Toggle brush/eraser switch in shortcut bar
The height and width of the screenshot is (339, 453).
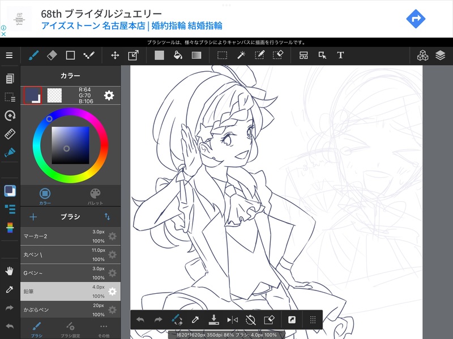coord(177,320)
